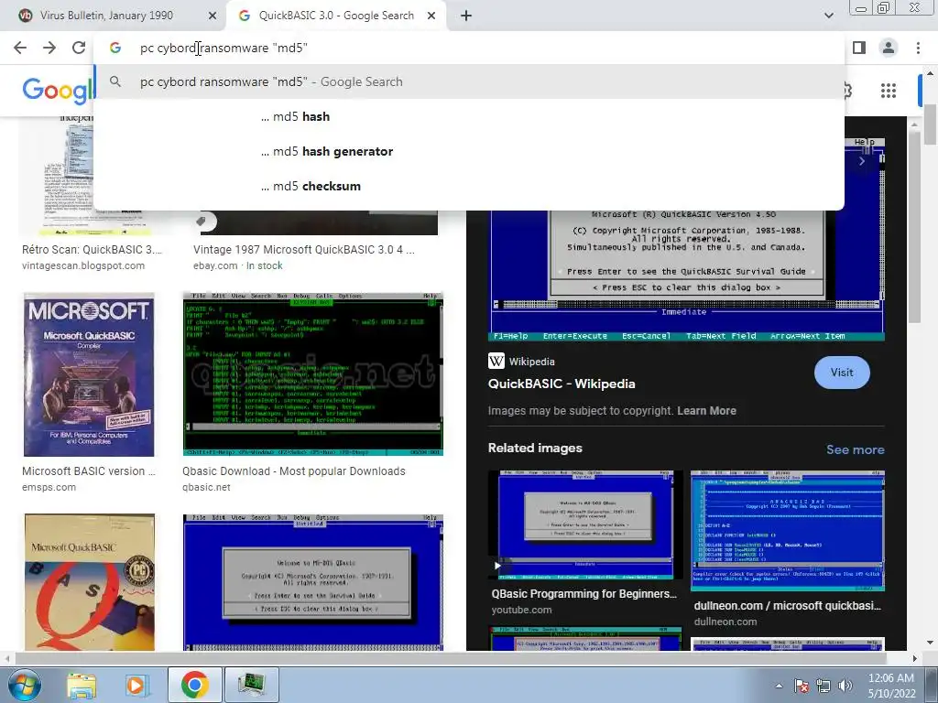Click the page vertical scrollbar thumb
This screenshot has height=703, width=938.
931,124
